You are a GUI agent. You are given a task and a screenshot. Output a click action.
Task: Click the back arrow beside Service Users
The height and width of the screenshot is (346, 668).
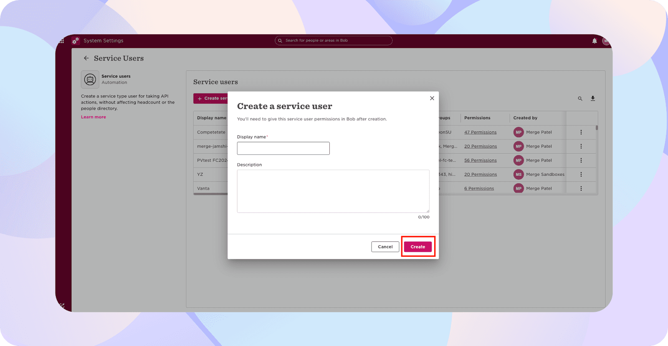[x=86, y=58]
